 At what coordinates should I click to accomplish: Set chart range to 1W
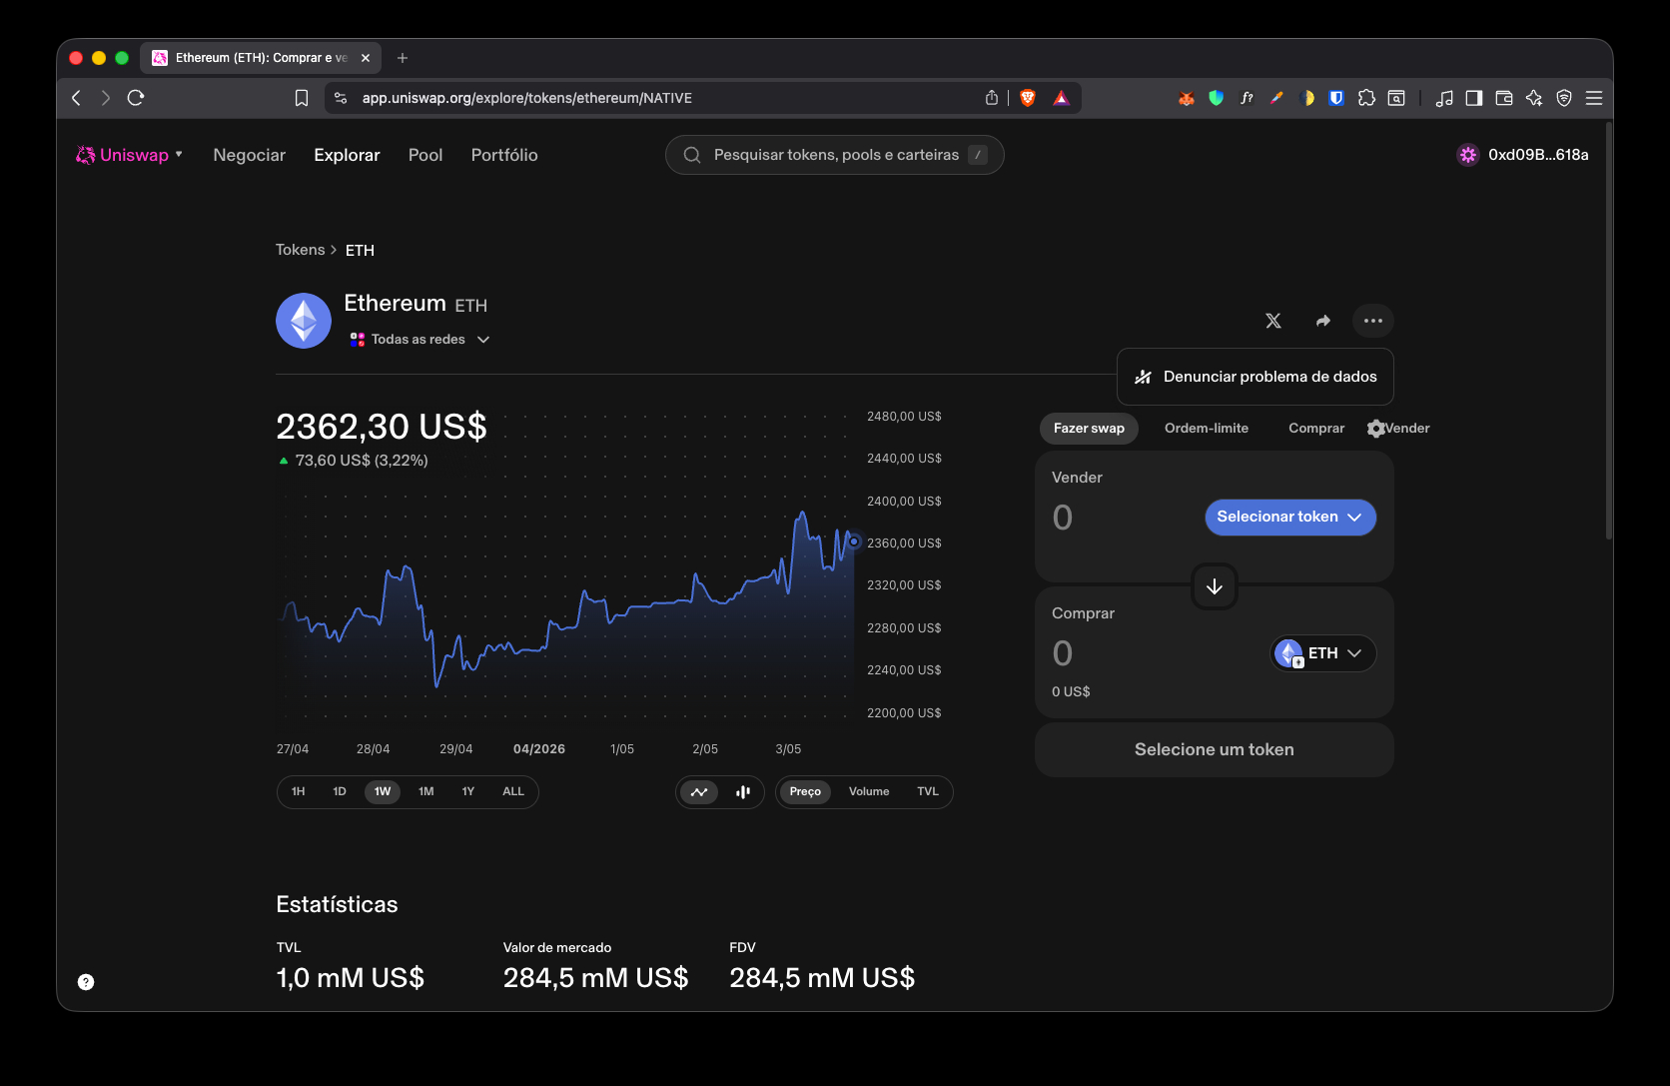(x=383, y=792)
